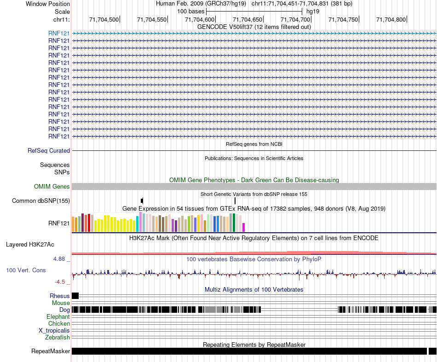This screenshot has width=437, height=362.
Task: Click the 100 bases scale bar
Action: point(254,11)
